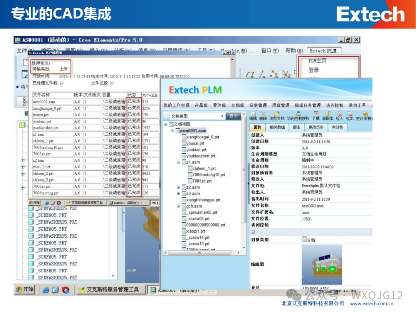
Task: Click the document icon of root 文档视图 node
Action: click(172, 124)
